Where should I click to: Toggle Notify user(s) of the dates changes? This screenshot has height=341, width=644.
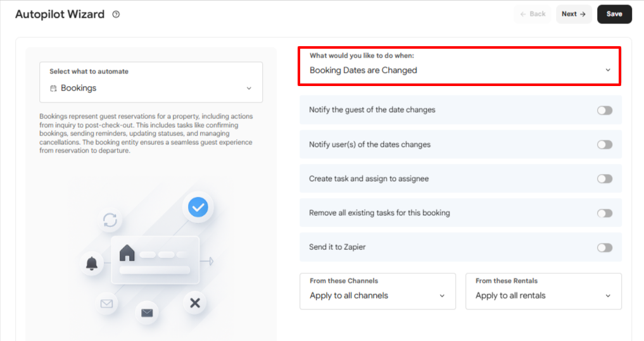[x=605, y=144]
